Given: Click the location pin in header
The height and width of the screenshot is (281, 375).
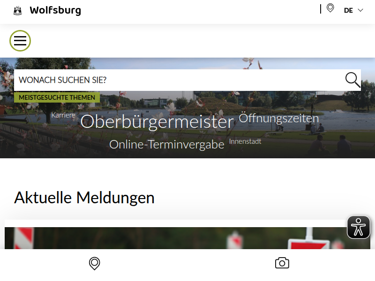Looking at the screenshot, I should click(330, 8).
